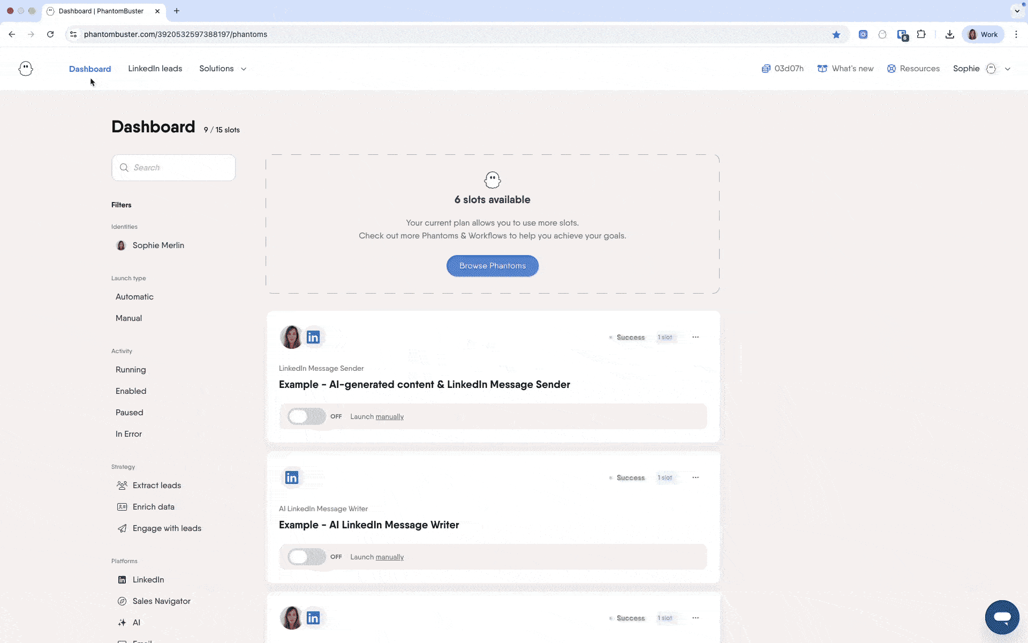Image resolution: width=1028 pixels, height=643 pixels.
Task: Select the Enrich data strategy filter
Action: (x=146, y=507)
